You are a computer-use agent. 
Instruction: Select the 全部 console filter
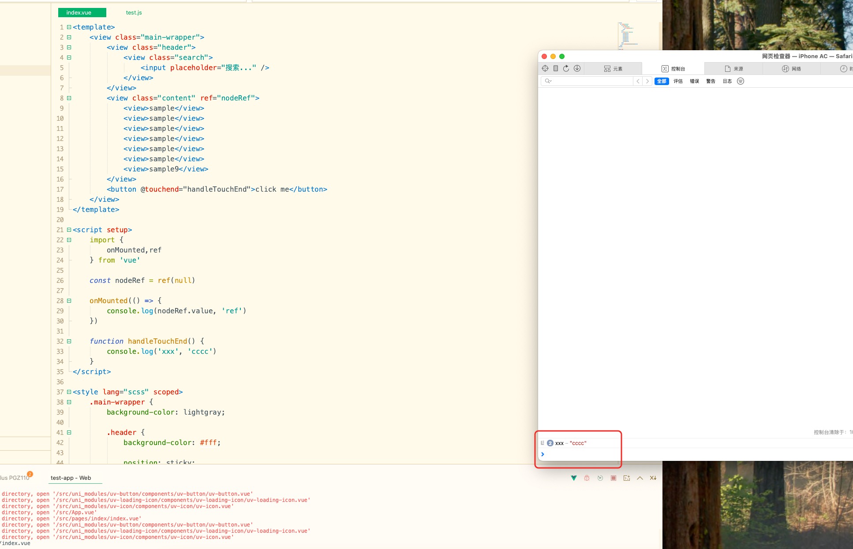pyautogui.click(x=662, y=81)
